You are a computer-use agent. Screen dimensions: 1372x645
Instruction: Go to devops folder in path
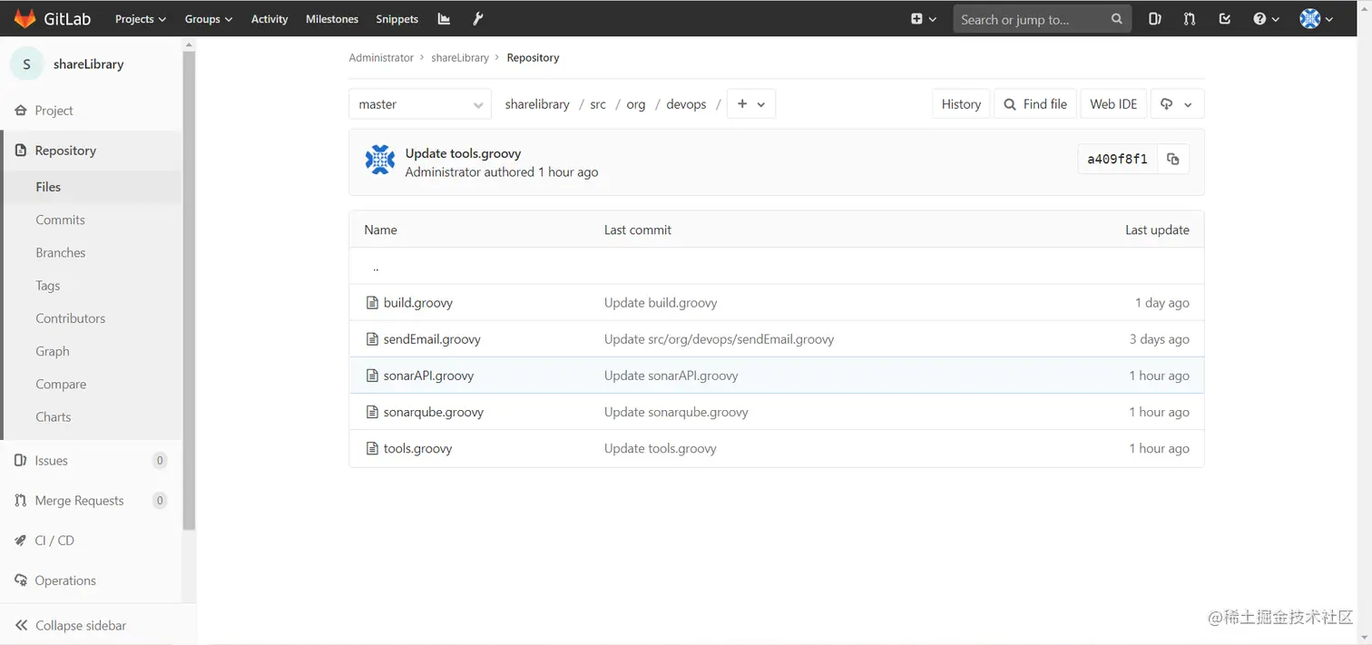pos(686,104)
